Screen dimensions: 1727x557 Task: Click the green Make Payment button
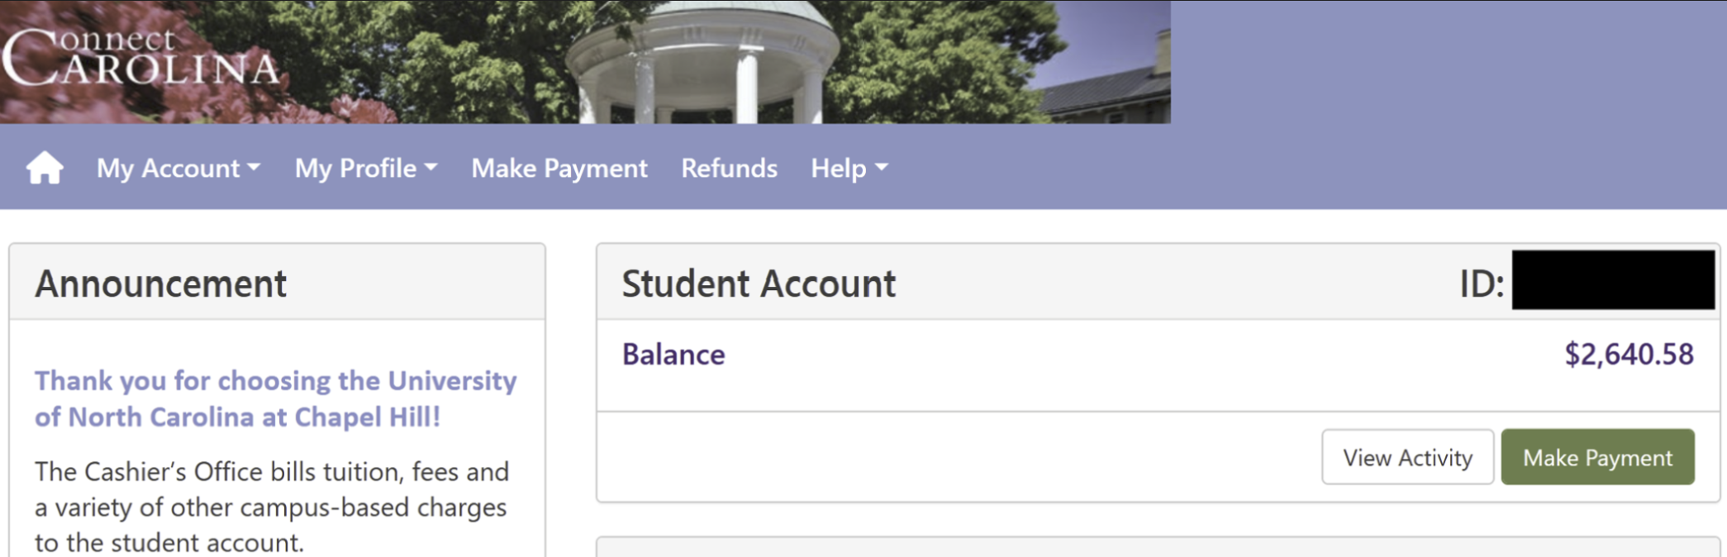pos(1597,457)
